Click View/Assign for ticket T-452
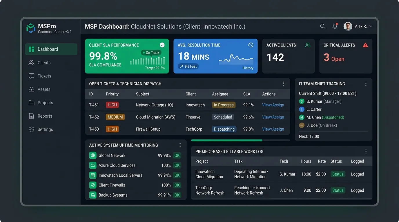399x222 pixels. (273, 117)
